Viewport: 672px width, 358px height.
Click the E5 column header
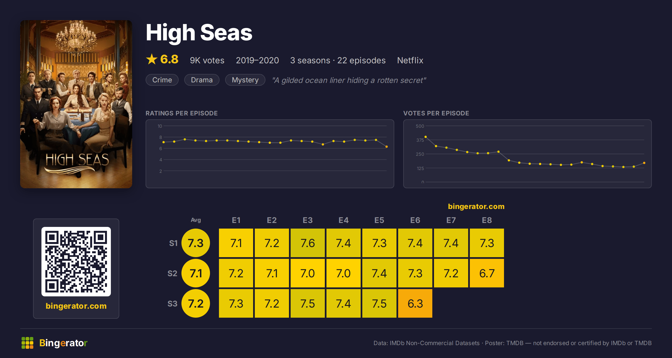click(379, 220)
